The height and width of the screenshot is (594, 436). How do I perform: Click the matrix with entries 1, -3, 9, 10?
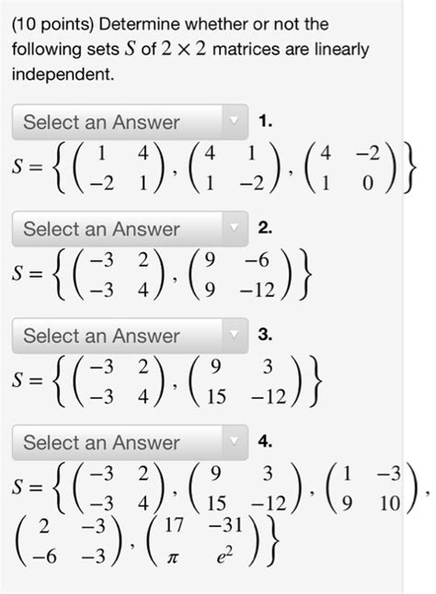point(372,488)
